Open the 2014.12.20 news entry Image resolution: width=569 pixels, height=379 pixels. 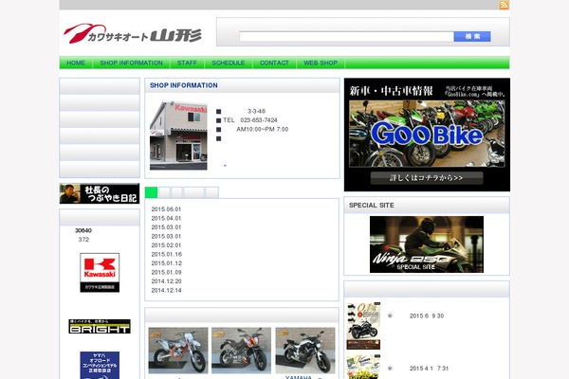(166, 281)
